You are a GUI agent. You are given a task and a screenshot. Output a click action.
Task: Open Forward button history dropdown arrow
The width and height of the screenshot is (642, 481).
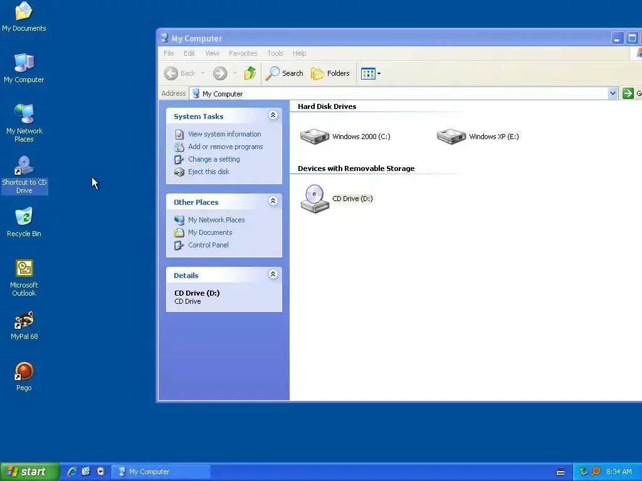(234, 74)
